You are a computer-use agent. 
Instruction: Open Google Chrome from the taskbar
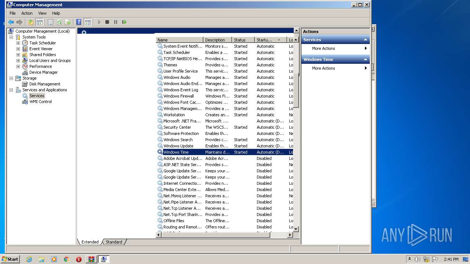66,259
